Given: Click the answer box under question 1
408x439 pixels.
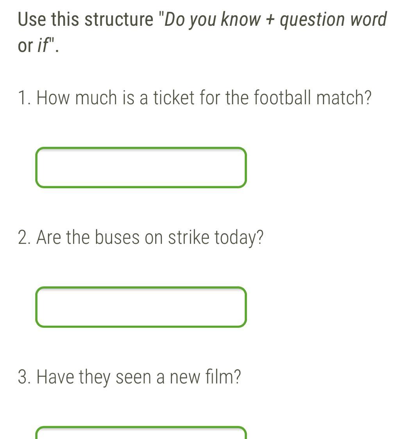Looking at the screenshot, I should pos(141,168).
